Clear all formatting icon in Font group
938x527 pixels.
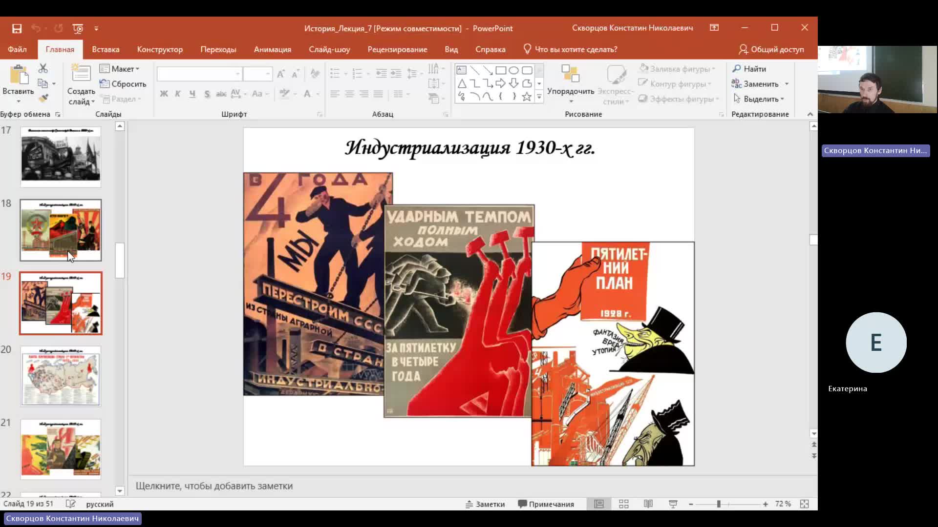pyautogui.click(x=315, y=74)
